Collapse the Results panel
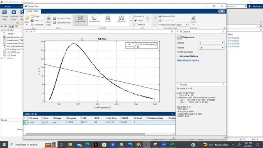The width and height of the screenshot is (263, 148). (x=178, y=84)
